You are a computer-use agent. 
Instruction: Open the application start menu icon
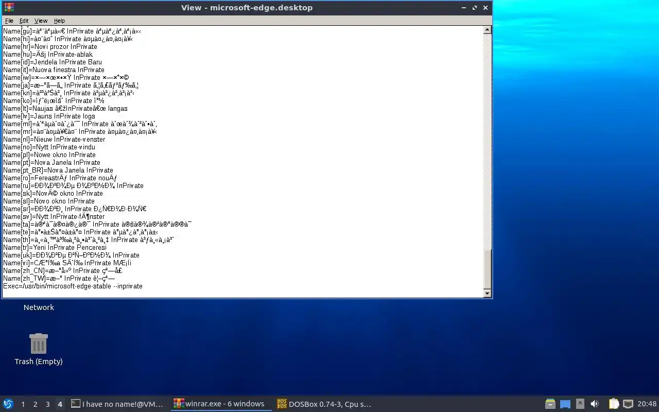click(8, 404)
